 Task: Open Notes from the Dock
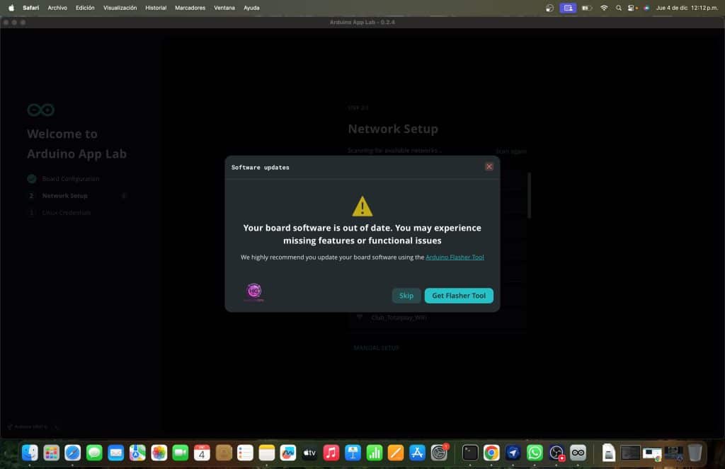click(266, 453)
